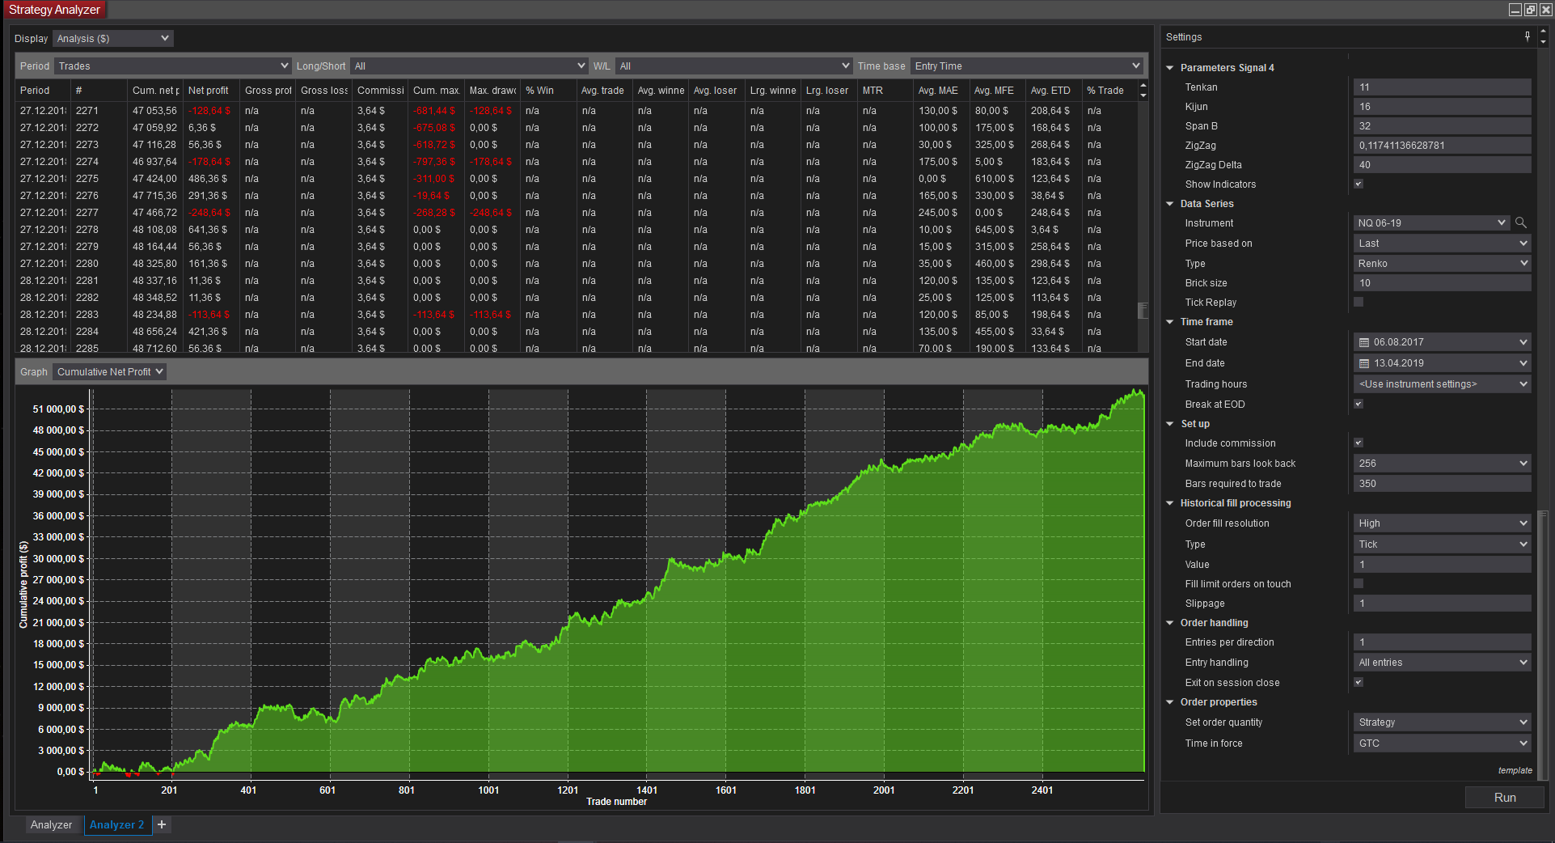Screen dimensions: 1555x843
Task: Edit the historical fill Value field
Action: coord(1443,565)
